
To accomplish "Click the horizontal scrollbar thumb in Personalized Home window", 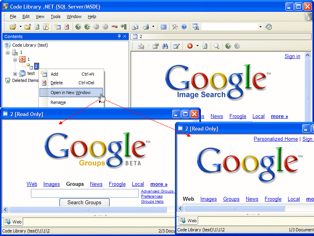I will click(235, 209).
